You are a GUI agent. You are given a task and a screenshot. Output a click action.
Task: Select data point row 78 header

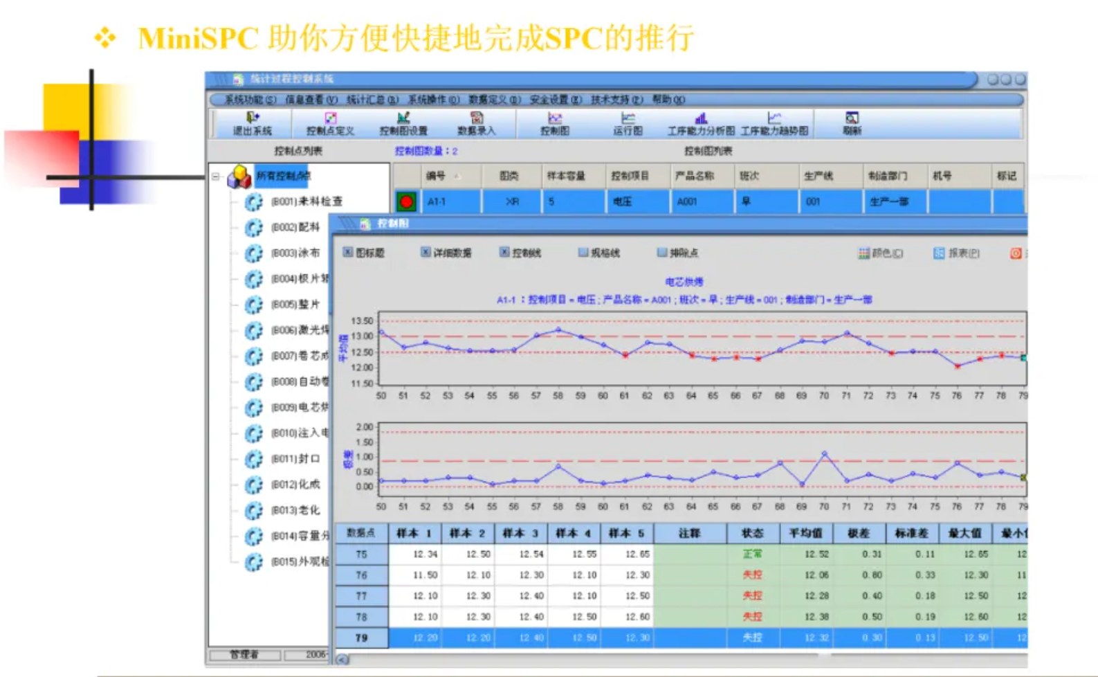(x=362, y=617)
